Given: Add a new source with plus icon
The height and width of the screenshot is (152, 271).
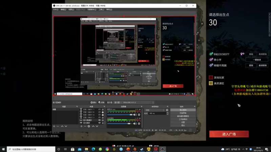Looking at the screenshot, I should point(81,126).
